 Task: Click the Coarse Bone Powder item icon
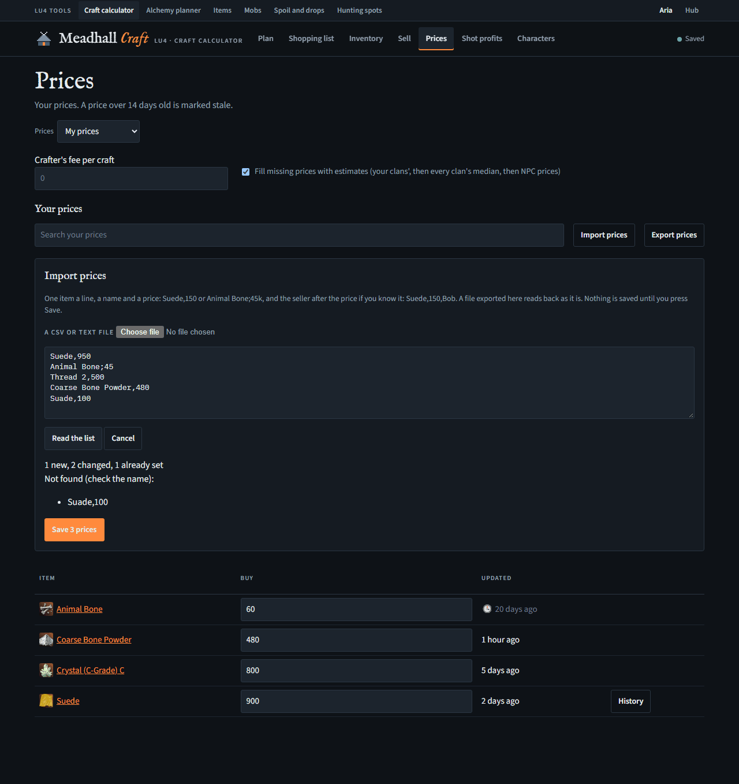(46, 640)
